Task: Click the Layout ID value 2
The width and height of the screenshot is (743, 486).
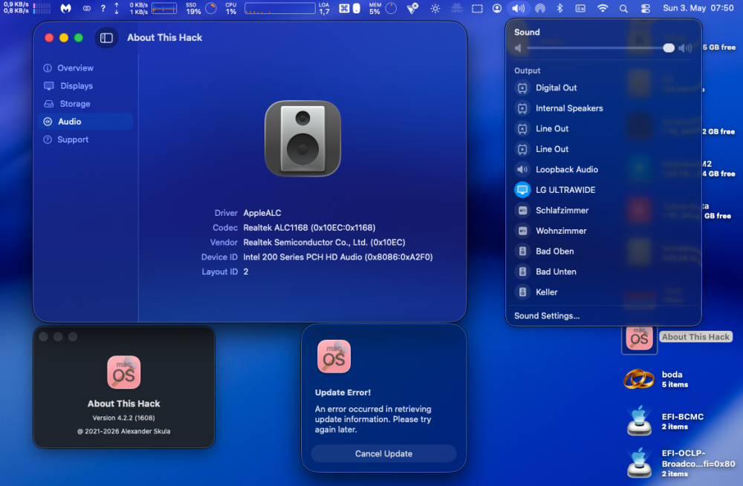Action: tap(246, 272)
